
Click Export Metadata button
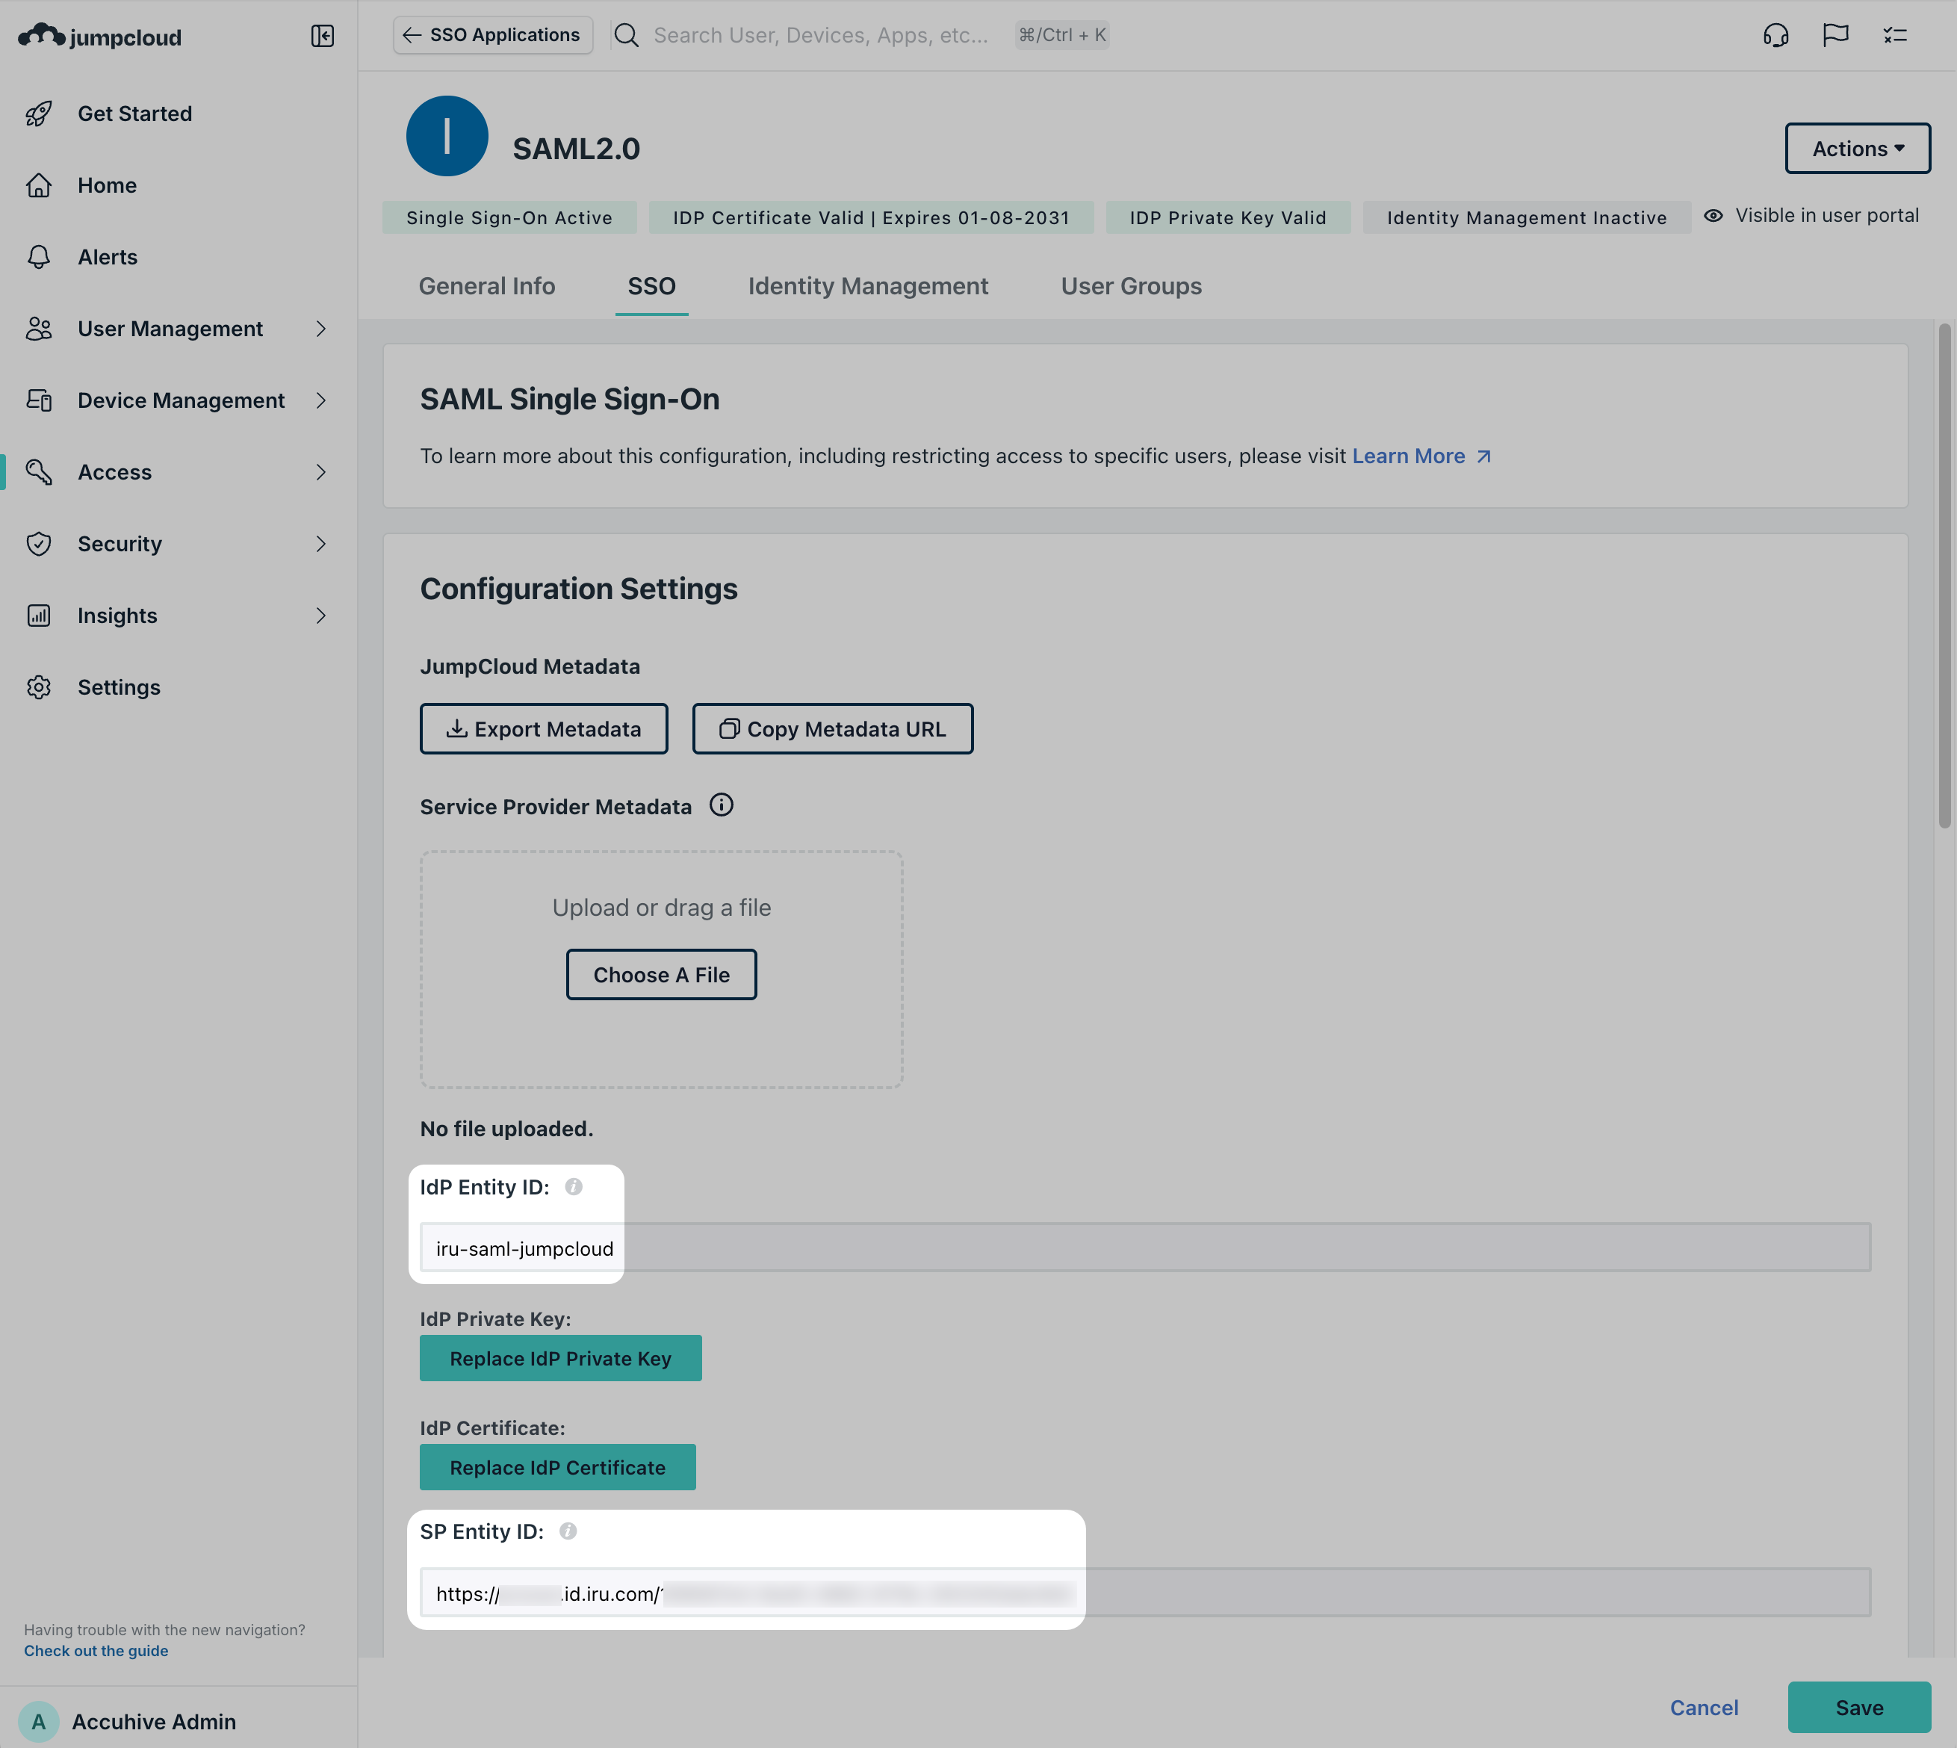click(x=544, y=729)
